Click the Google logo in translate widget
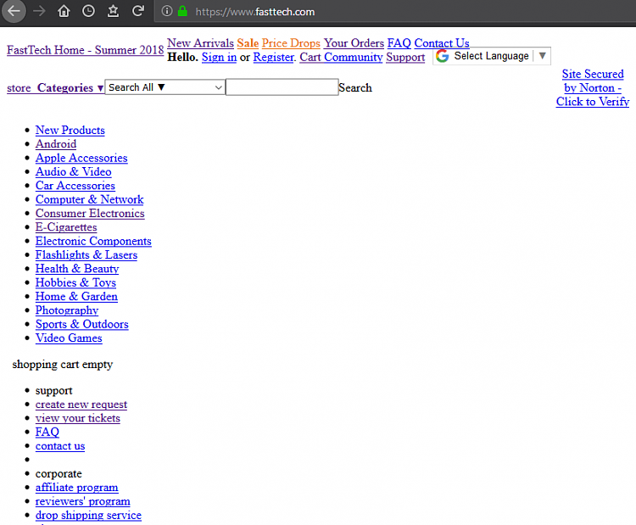The height and width of the screenshot is (525, 636). tap(442, 56)
